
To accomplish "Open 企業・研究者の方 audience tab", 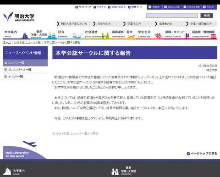I will tap(201, 24).
